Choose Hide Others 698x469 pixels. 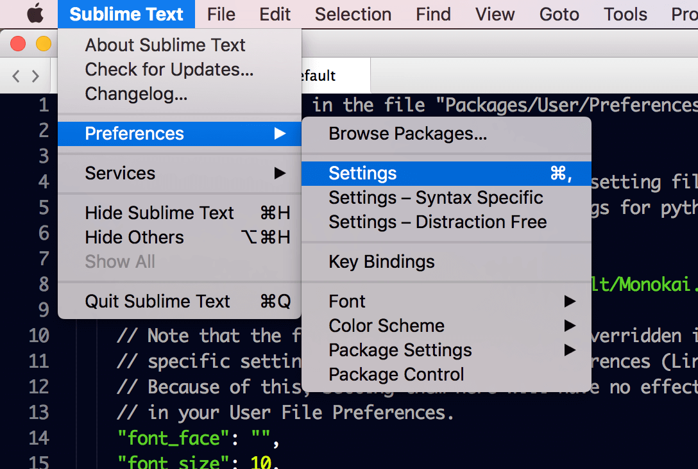(x=180, y=238)
